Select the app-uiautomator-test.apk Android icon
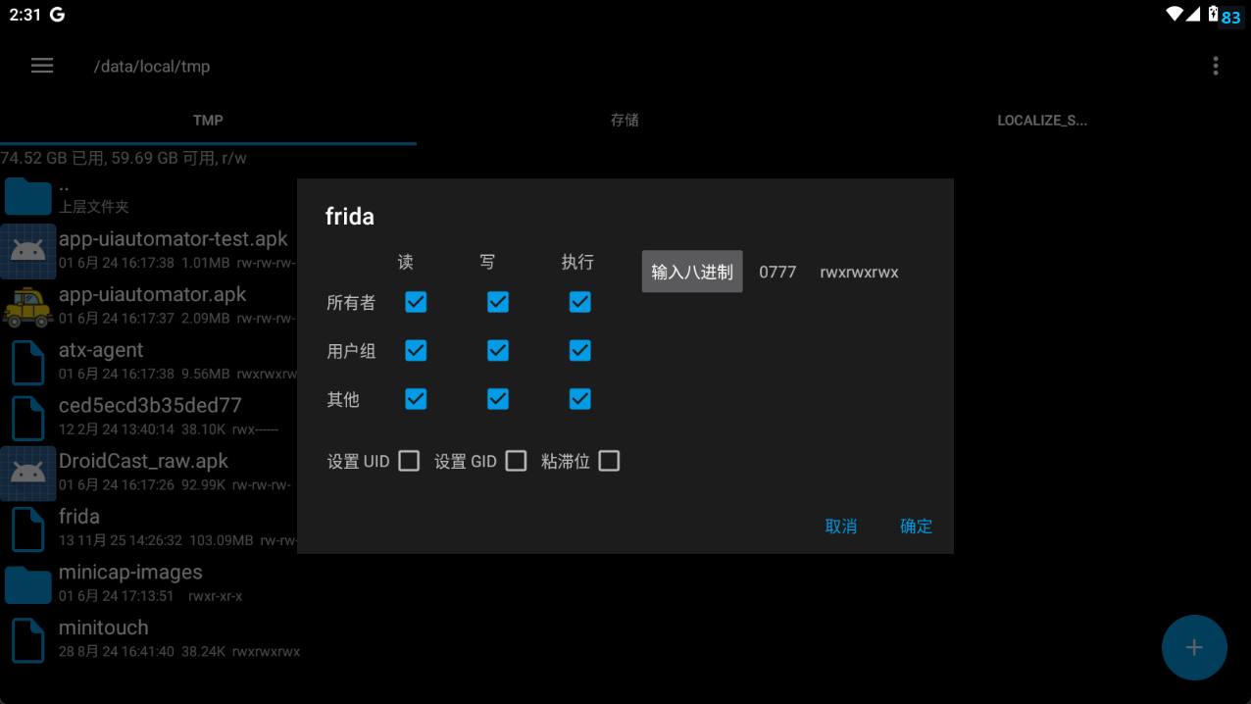This screenshot has width=1251, height=704. tap(28, 251)
